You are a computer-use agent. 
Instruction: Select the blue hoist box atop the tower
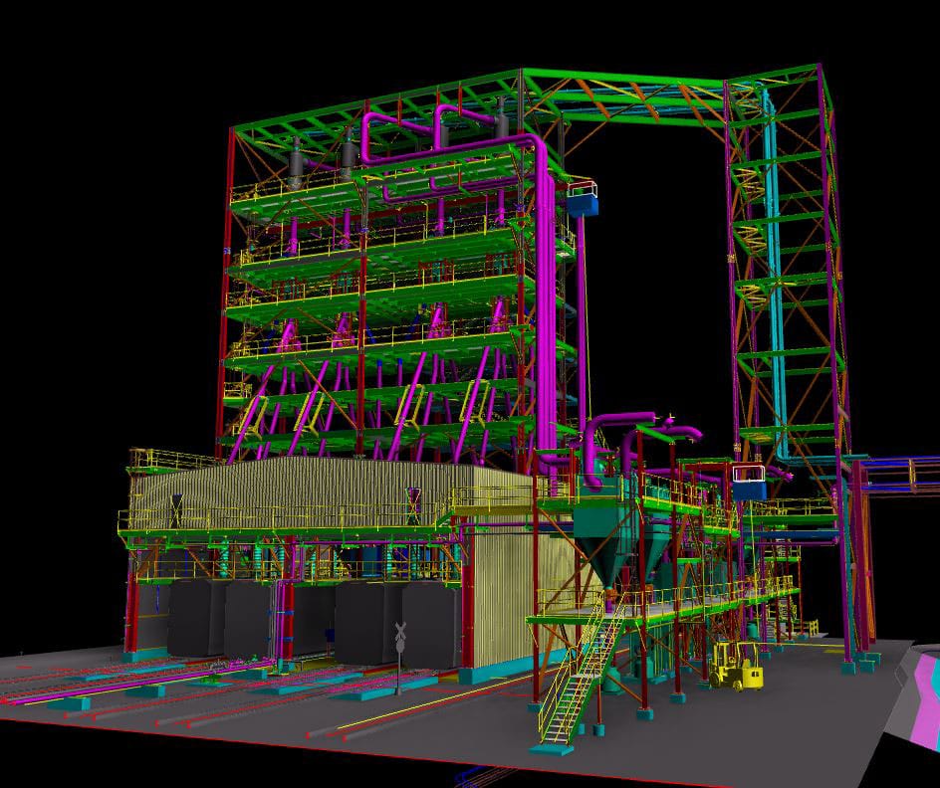584,204
